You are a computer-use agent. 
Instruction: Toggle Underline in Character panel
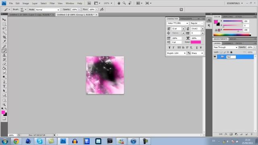[197, 48]
